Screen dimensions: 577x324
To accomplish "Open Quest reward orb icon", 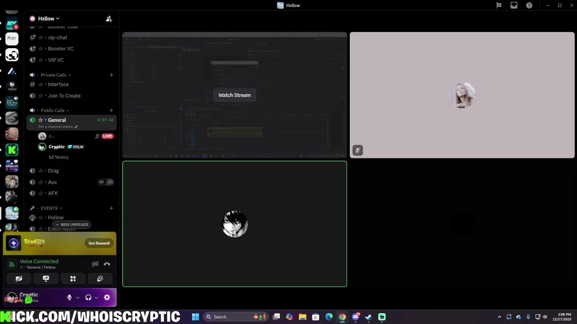I will point(14,243).
